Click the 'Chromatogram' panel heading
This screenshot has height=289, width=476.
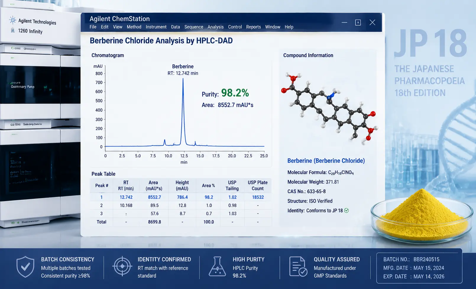108,55
